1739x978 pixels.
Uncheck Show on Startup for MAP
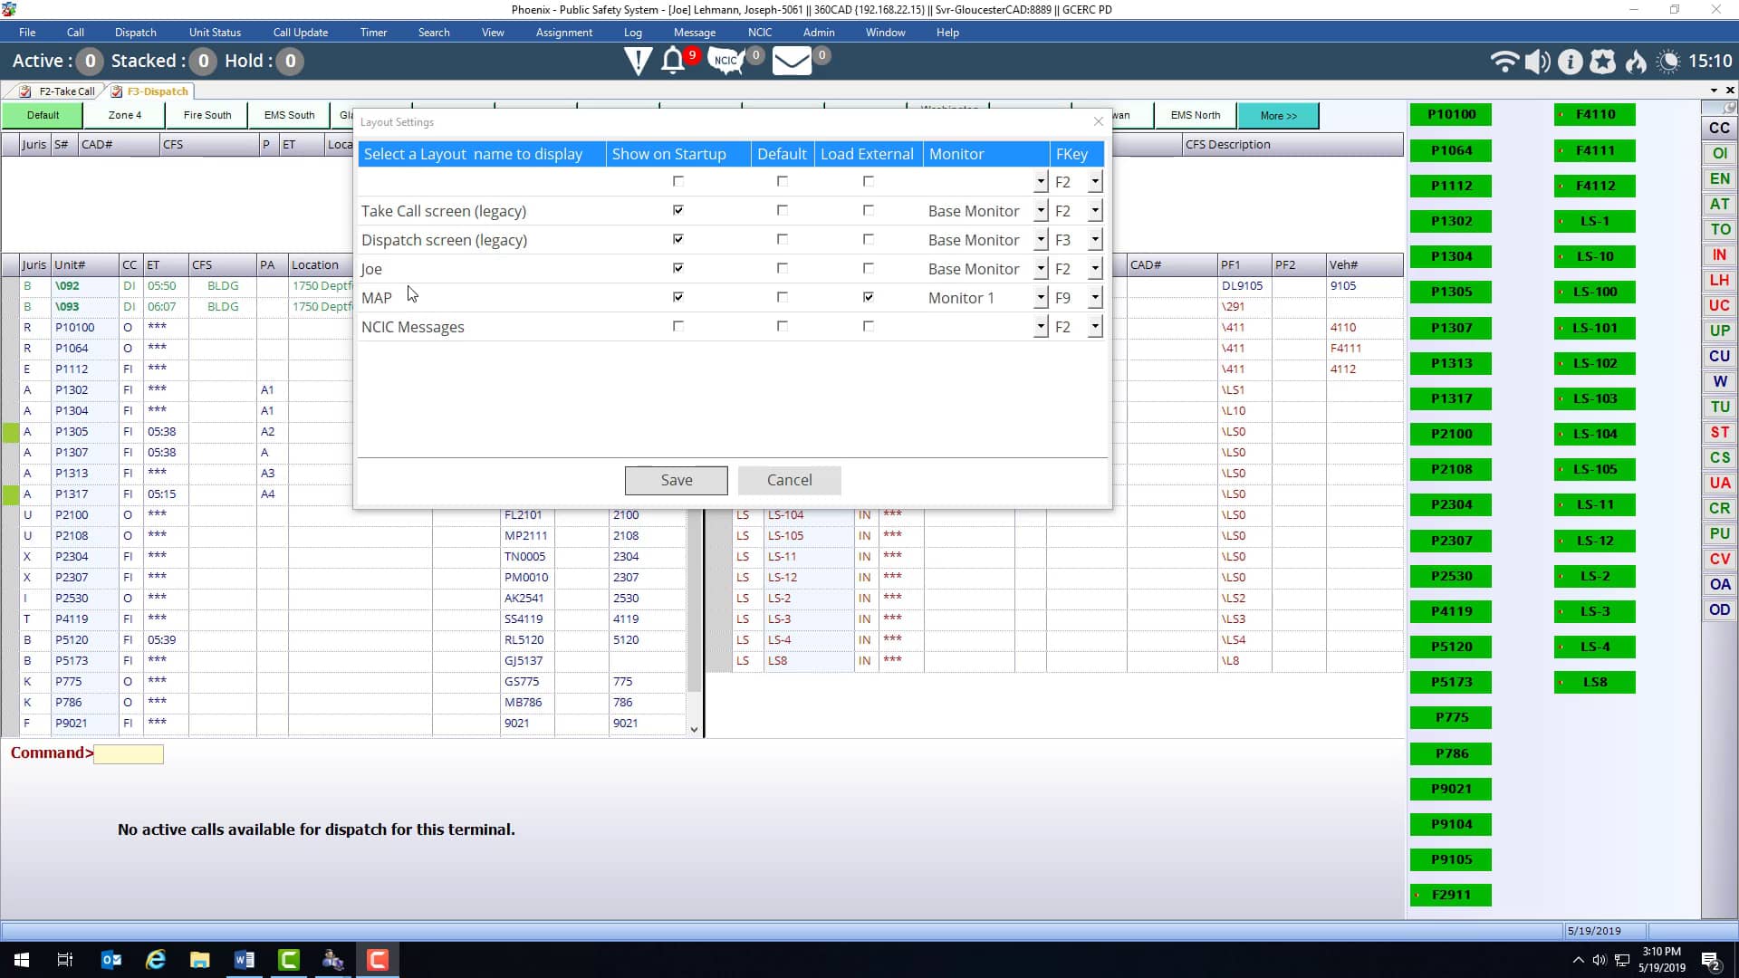pos(677,297)
